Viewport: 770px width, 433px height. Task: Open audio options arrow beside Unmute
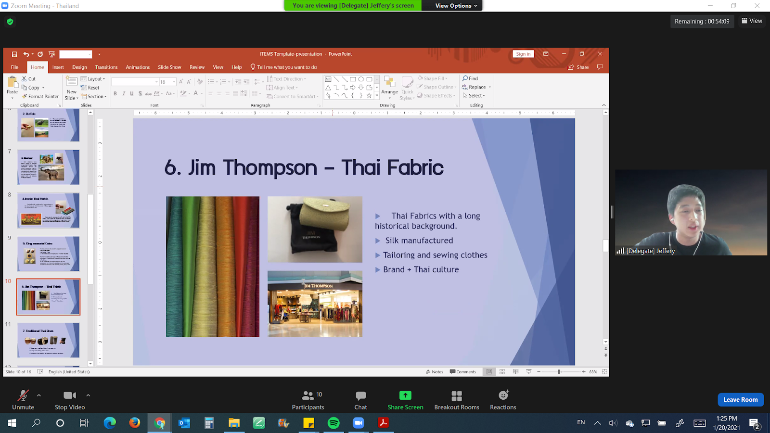click(x=39, y=395)
